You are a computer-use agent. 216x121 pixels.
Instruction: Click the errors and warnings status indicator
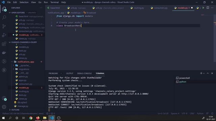[51, 114]
